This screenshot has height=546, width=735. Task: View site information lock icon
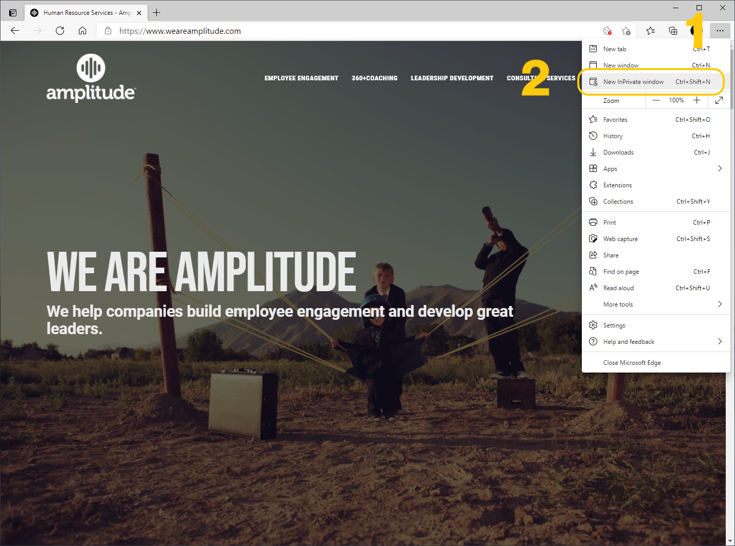pyautogui.click(x=108, y=31)
